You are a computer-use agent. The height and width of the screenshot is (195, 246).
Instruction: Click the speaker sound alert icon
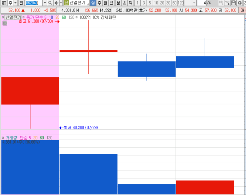coord(56,3)
